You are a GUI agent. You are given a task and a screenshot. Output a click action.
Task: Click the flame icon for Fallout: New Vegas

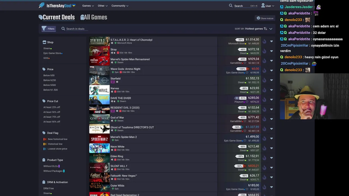(264, 177)
